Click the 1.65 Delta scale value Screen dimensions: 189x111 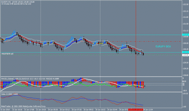184,107
